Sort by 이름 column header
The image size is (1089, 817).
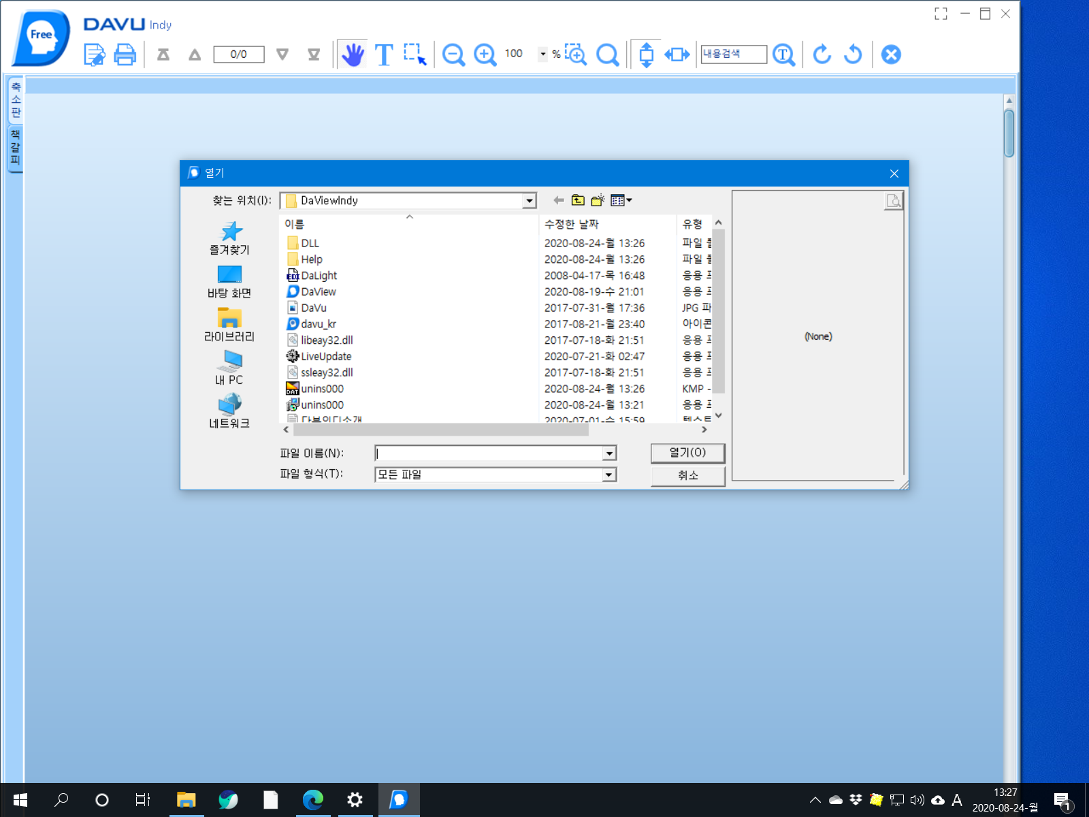(x=409, y=224)
